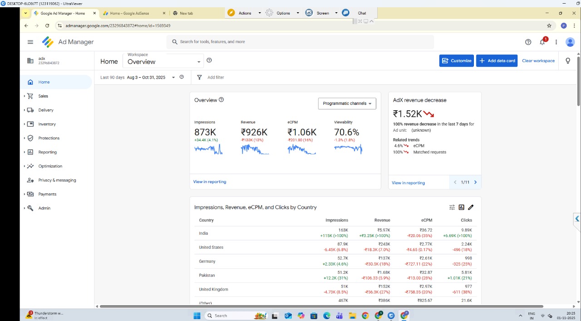This screenshot has height=321, width=581.
Task: Click the Customize button
Action: click(456, 61)
